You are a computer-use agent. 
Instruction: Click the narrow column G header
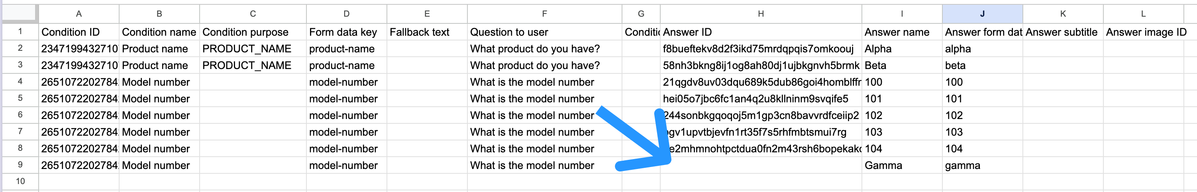(641, 14)
